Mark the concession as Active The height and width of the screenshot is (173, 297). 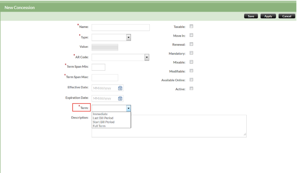point(191,89)
